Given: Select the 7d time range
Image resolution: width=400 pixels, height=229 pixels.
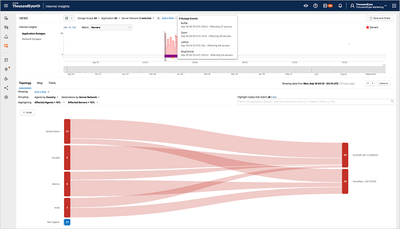Looking at the screenshot, I should click(70, 27).
